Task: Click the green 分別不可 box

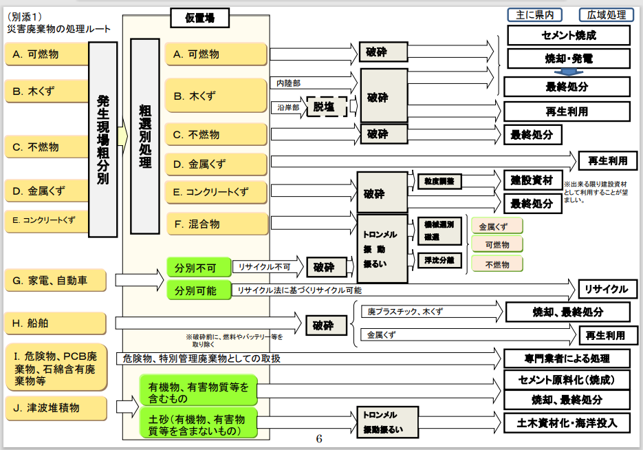Action: 199,268
